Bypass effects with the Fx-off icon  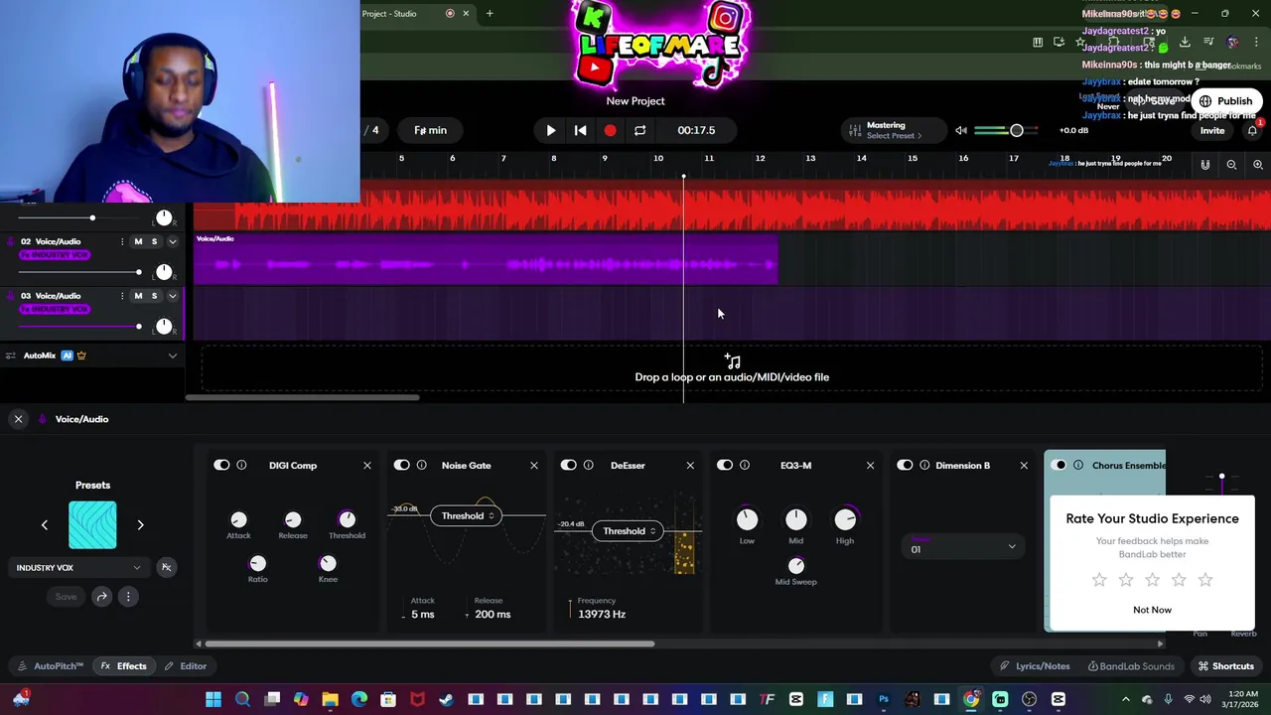click(x=166, y=567)
